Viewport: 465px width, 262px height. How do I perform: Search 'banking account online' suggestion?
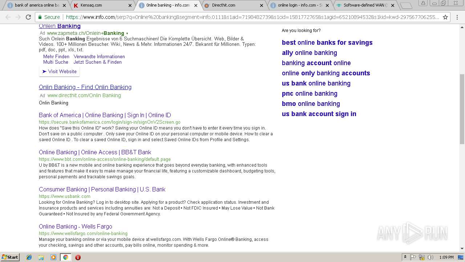pyautogui.click(x=316, y=63)
